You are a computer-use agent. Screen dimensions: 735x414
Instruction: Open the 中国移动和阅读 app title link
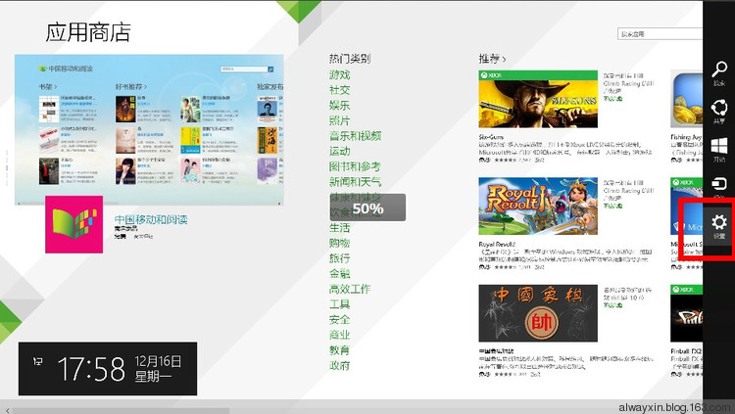click(x=151, y=219)
